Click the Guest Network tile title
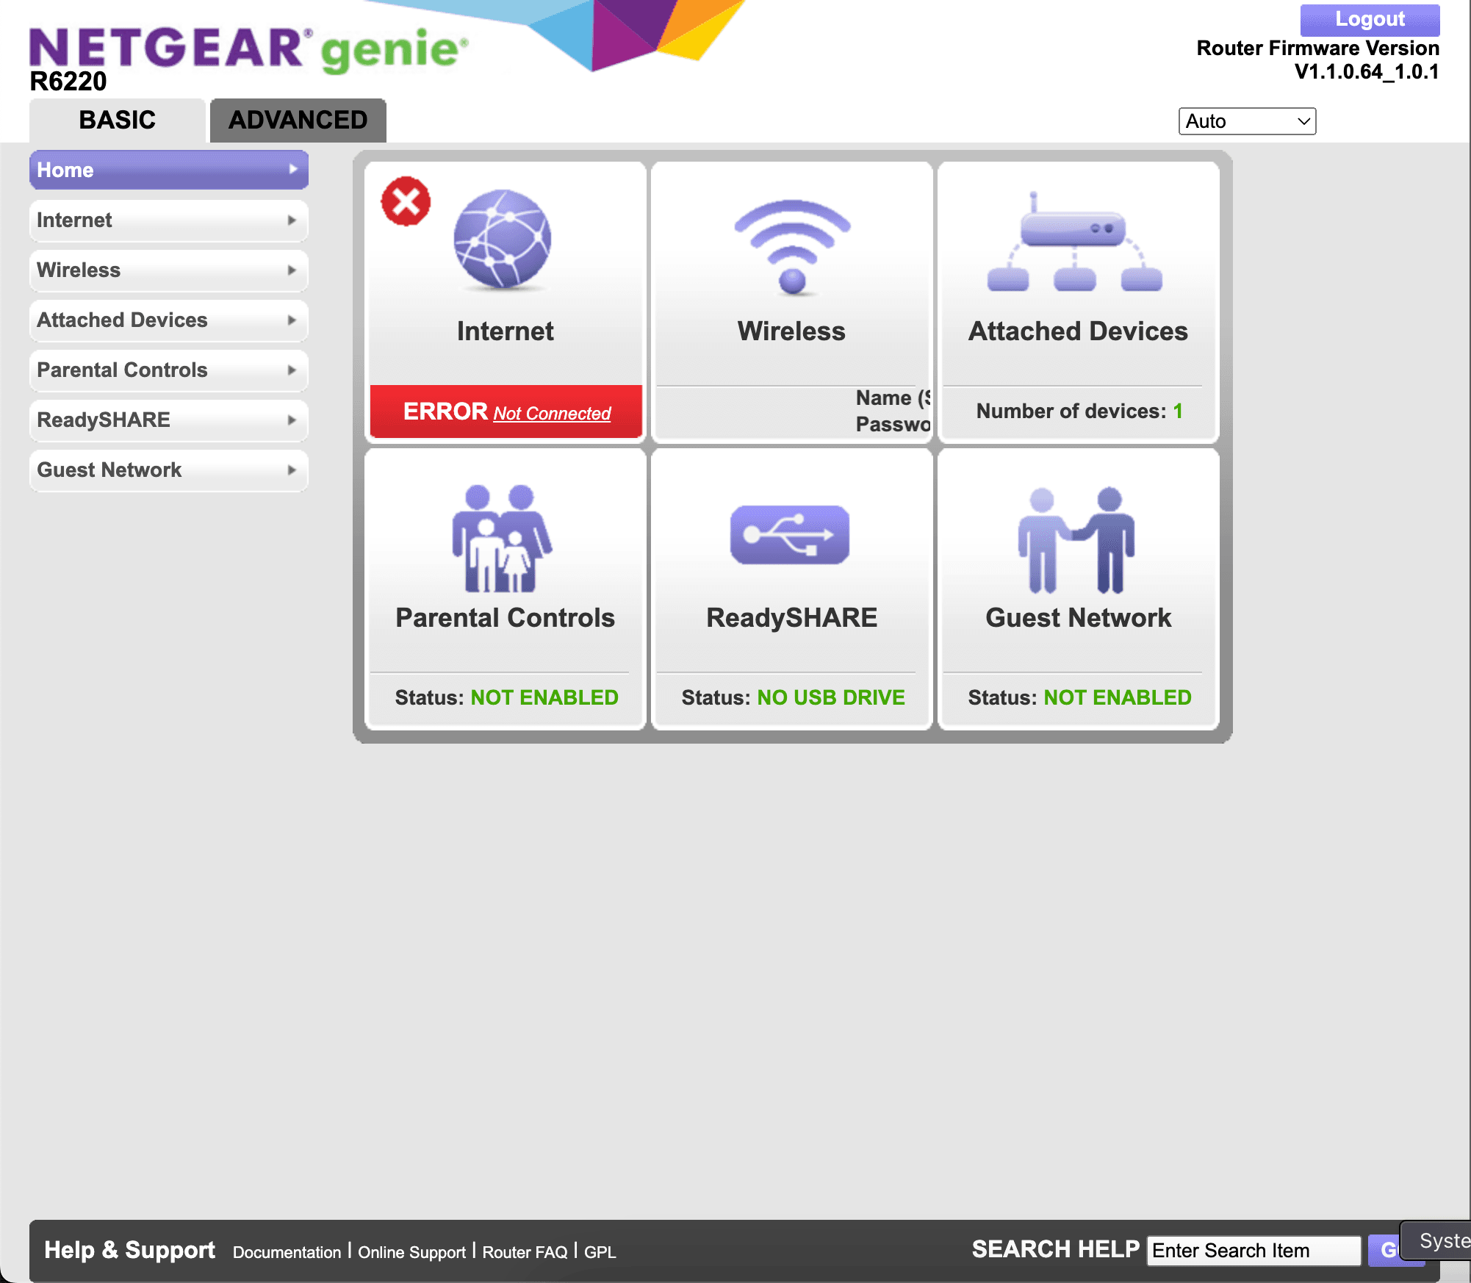Viewport: 1471px width, 1283px height. tap(1078, 618)
